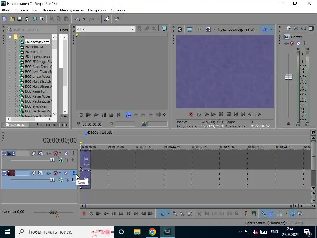
Task: Open the Файл menu
Action: pyautogui.click(x=7, y=10)
